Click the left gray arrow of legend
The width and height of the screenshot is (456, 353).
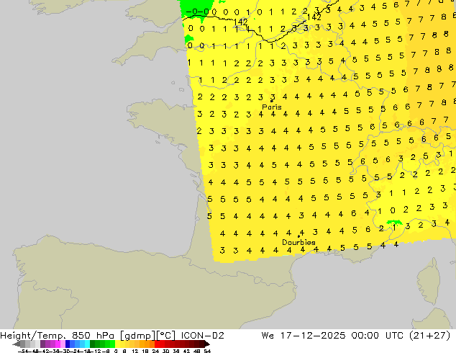point(17,344)
